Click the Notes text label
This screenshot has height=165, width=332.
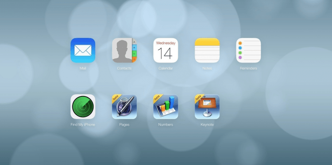click(207, 68)
